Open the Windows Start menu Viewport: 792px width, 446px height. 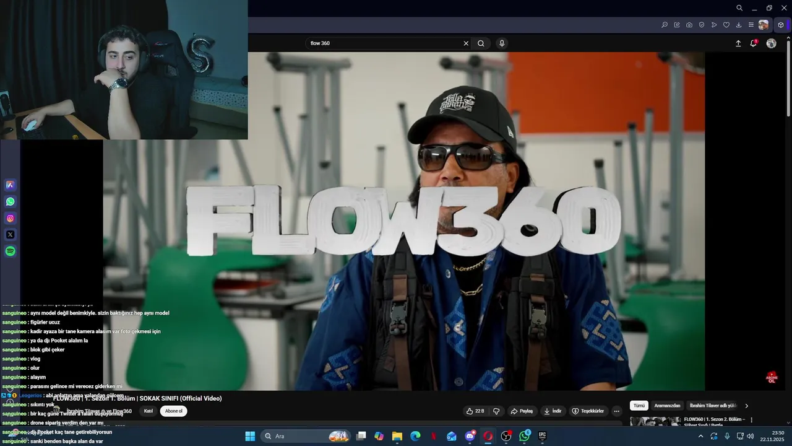(250, 436)
